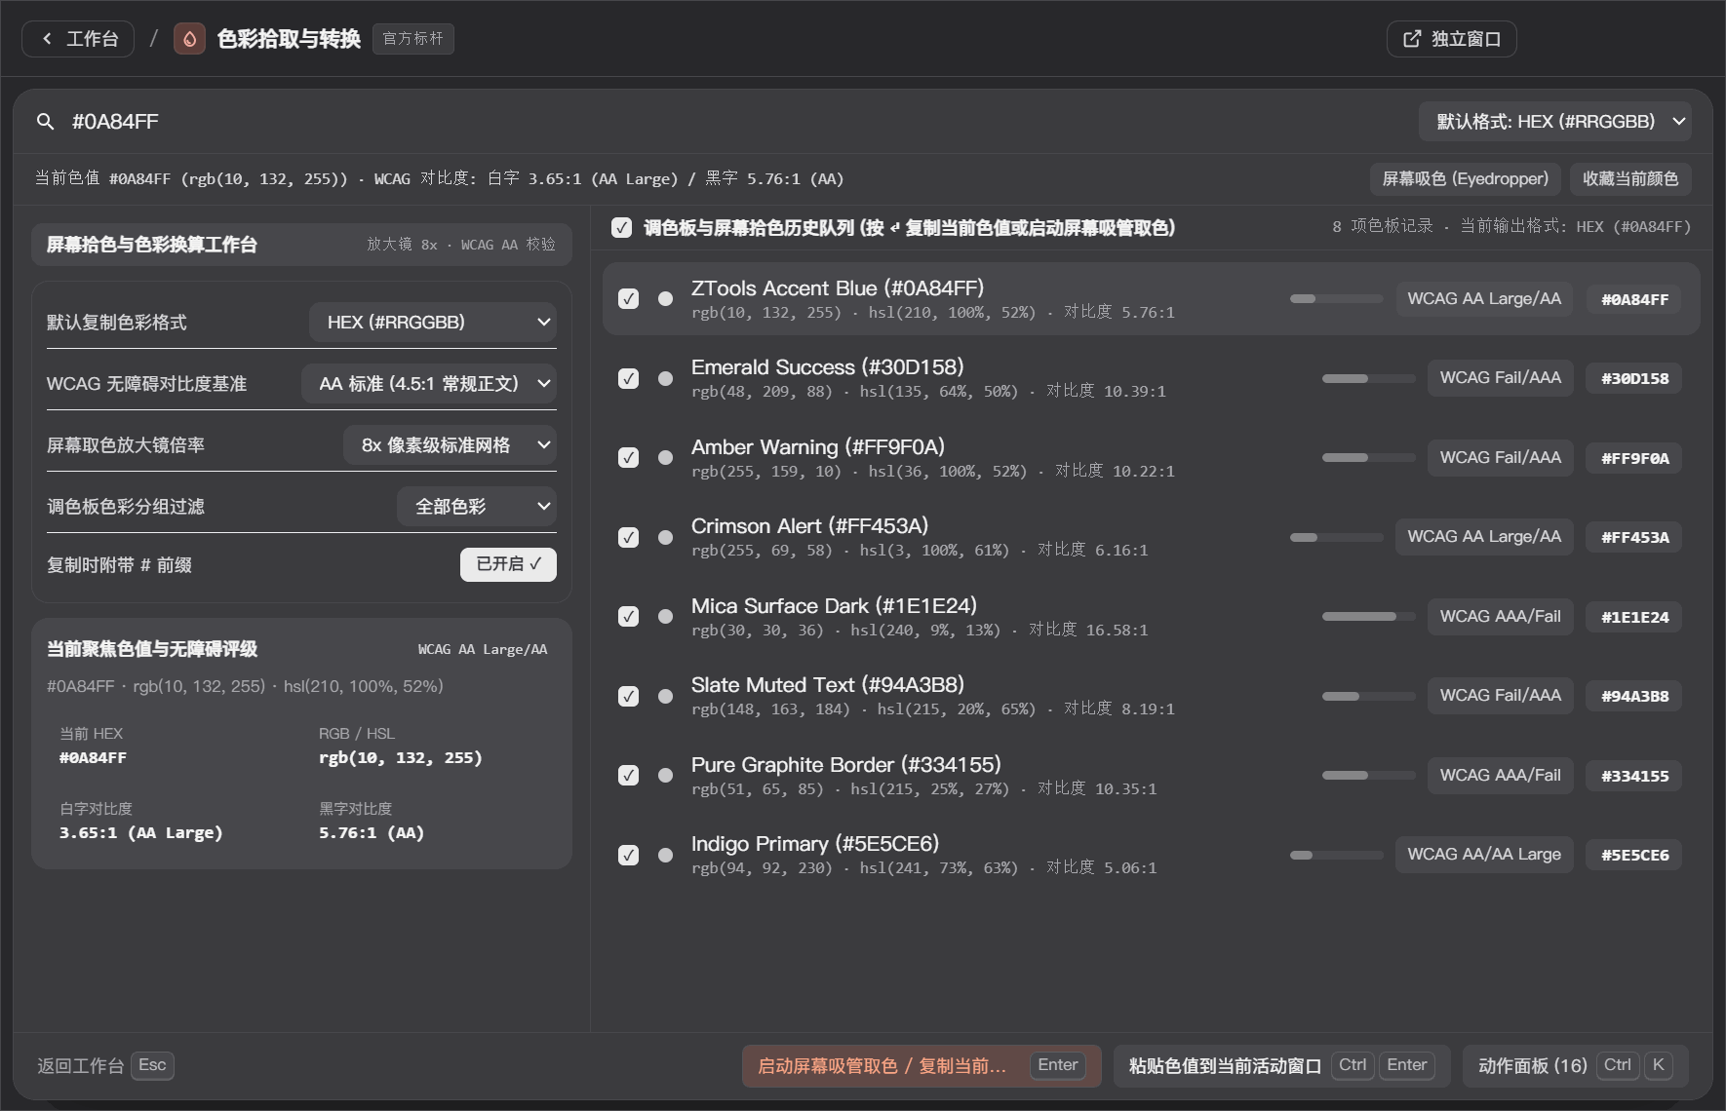Click the contrast bar of Indigo Primary
The width and height of the screenshot is (1726, 1111).
tap(1336, 856)
